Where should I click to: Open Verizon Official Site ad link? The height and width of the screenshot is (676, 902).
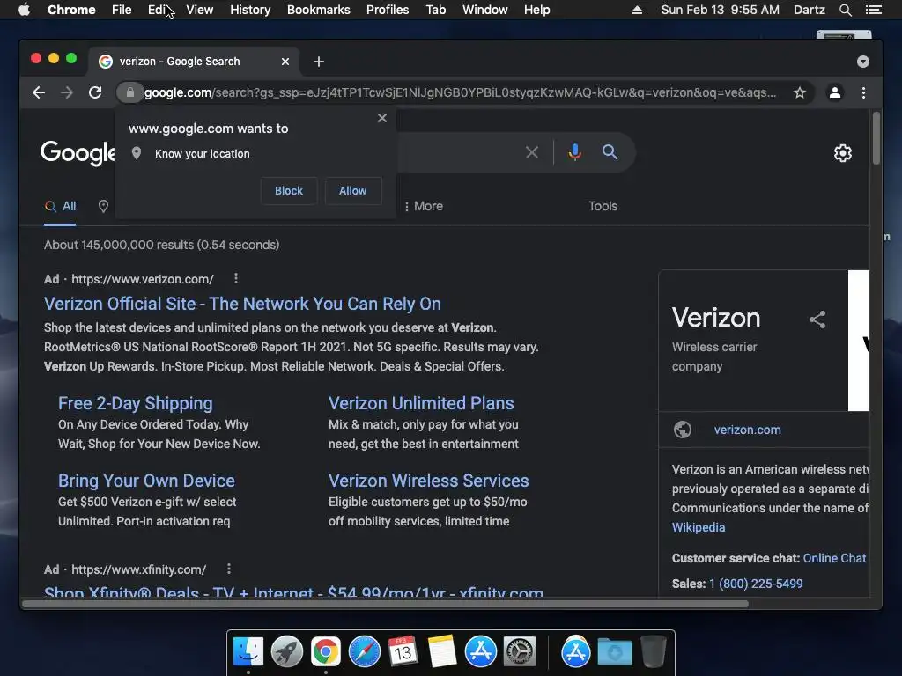point(242,304)
